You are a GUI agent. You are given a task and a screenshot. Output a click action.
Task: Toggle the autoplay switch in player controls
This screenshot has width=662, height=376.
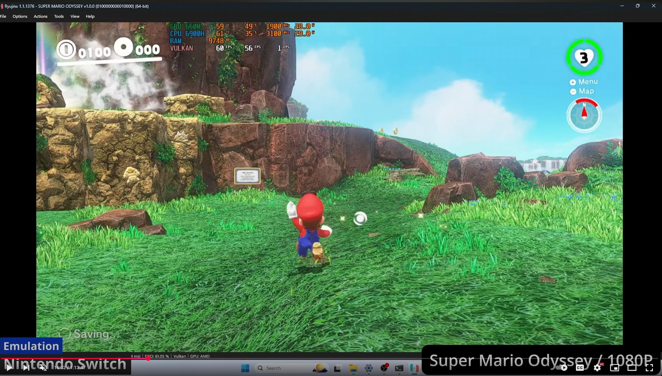(562, 368)
